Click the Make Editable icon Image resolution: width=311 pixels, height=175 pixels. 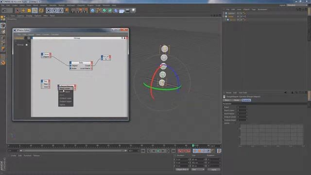3,18
